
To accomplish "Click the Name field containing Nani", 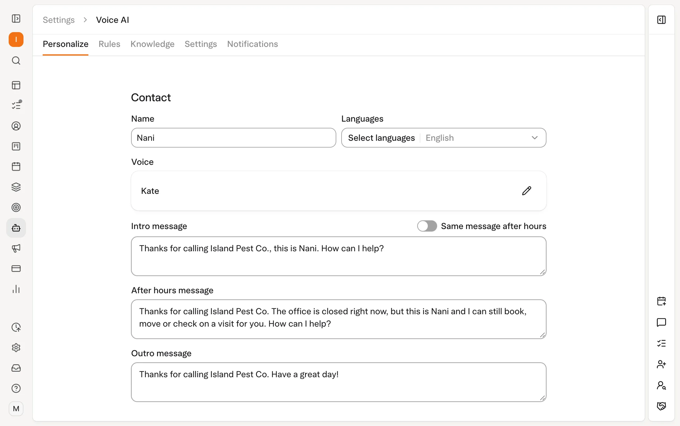I will pos(234,138).
